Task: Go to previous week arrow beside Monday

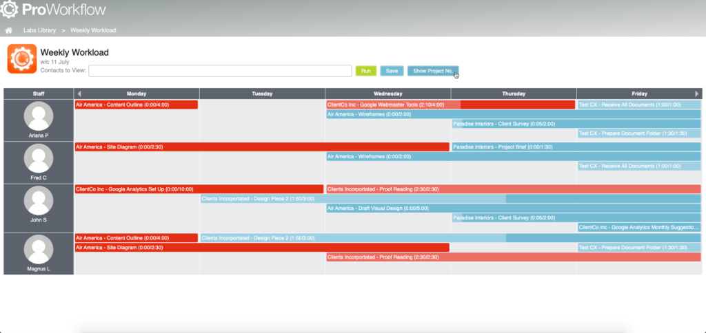Action: (x=79, y=94)
